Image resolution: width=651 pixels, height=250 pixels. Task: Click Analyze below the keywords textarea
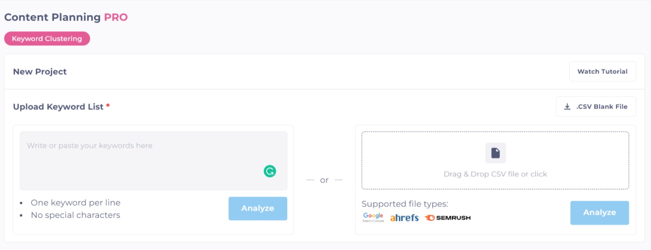(258, 208)
